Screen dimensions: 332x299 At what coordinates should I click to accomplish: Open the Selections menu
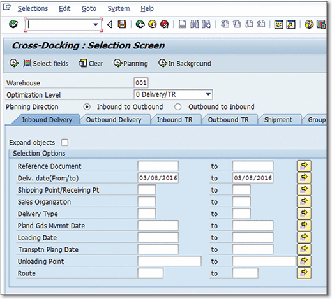coord(33,8)
